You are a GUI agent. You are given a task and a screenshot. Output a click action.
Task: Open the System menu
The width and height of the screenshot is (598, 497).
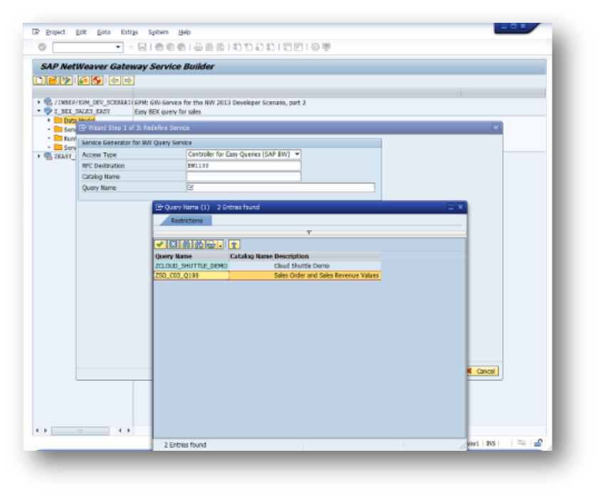158,32
